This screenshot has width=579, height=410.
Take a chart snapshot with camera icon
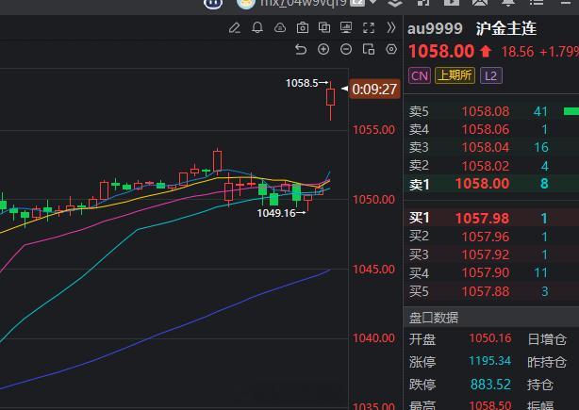(x=303, y=27)
